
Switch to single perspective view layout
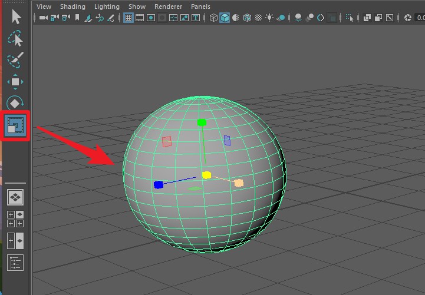[15, 197]
